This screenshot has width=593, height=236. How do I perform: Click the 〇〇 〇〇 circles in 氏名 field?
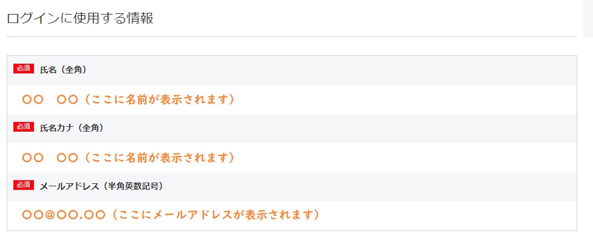click(50, 100)
